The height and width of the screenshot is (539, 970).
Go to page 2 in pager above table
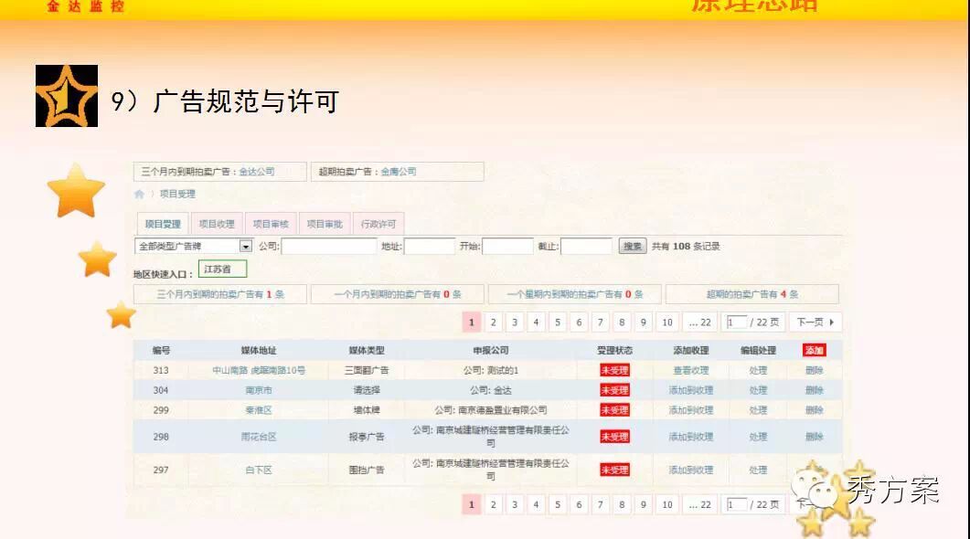tap(493, 322)
